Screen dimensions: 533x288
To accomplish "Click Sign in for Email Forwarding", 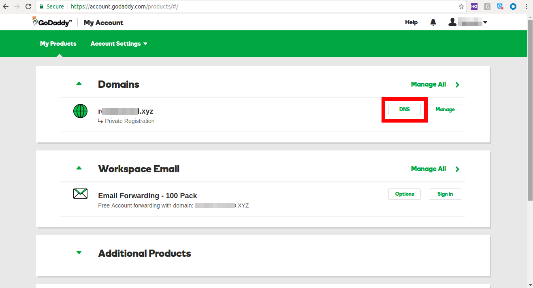I will 445,194.
